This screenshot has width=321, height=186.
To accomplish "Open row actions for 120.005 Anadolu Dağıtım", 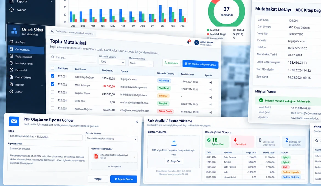I will click(210, 112).
